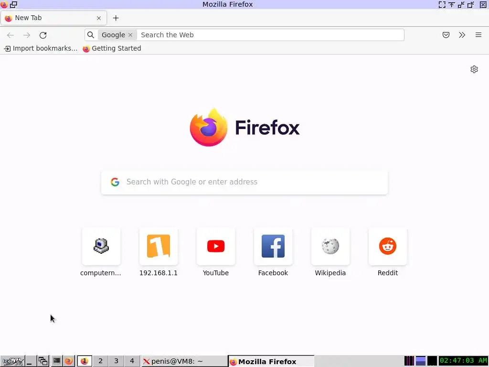Image resolution: width=489 pixels, height=367 pixels.
Task: Click the black network monitor tray applet
Action: tap(432, 361)
